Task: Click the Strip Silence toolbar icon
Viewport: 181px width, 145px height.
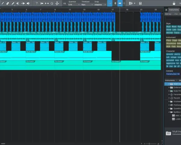Action: tap(42, 3)
